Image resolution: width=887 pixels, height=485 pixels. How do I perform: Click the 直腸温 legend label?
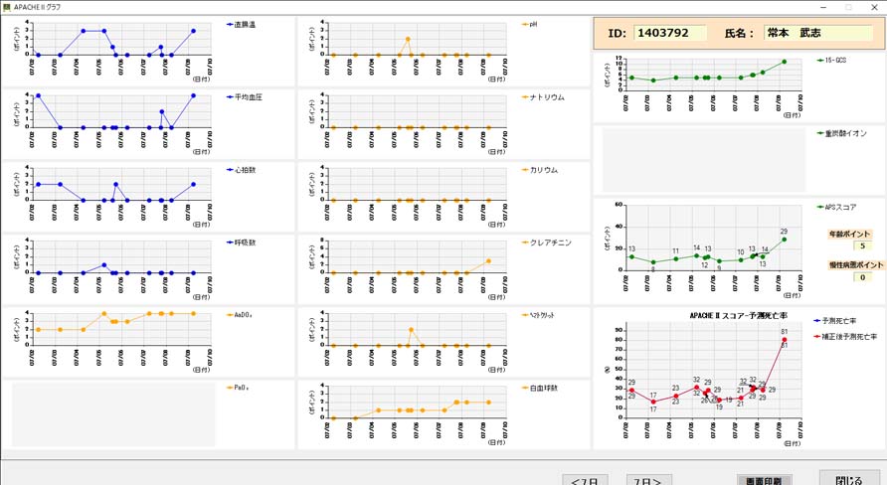[x=245, y=24]
